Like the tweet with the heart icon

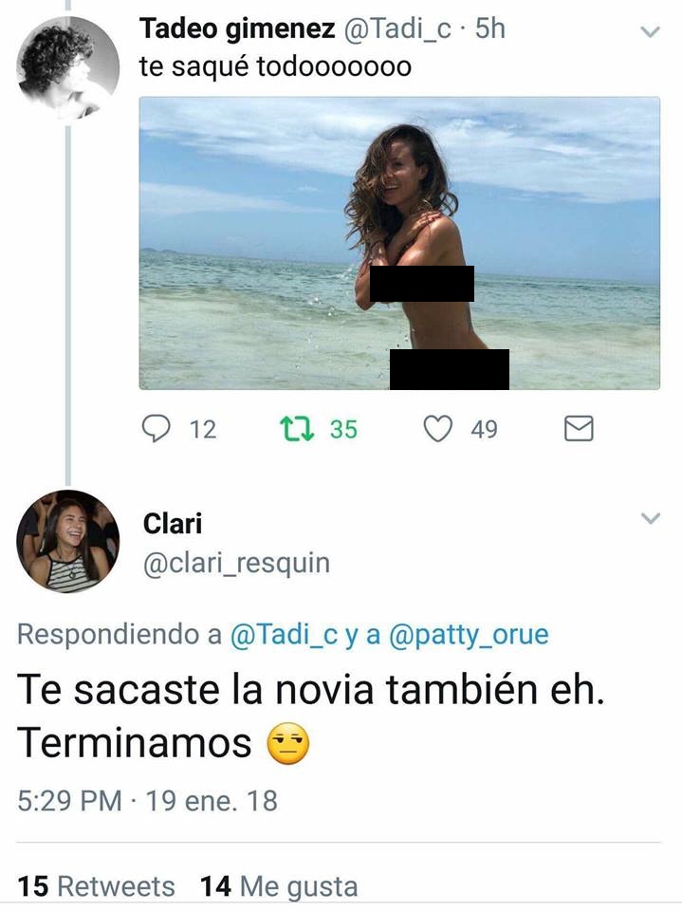click(437, 429)
